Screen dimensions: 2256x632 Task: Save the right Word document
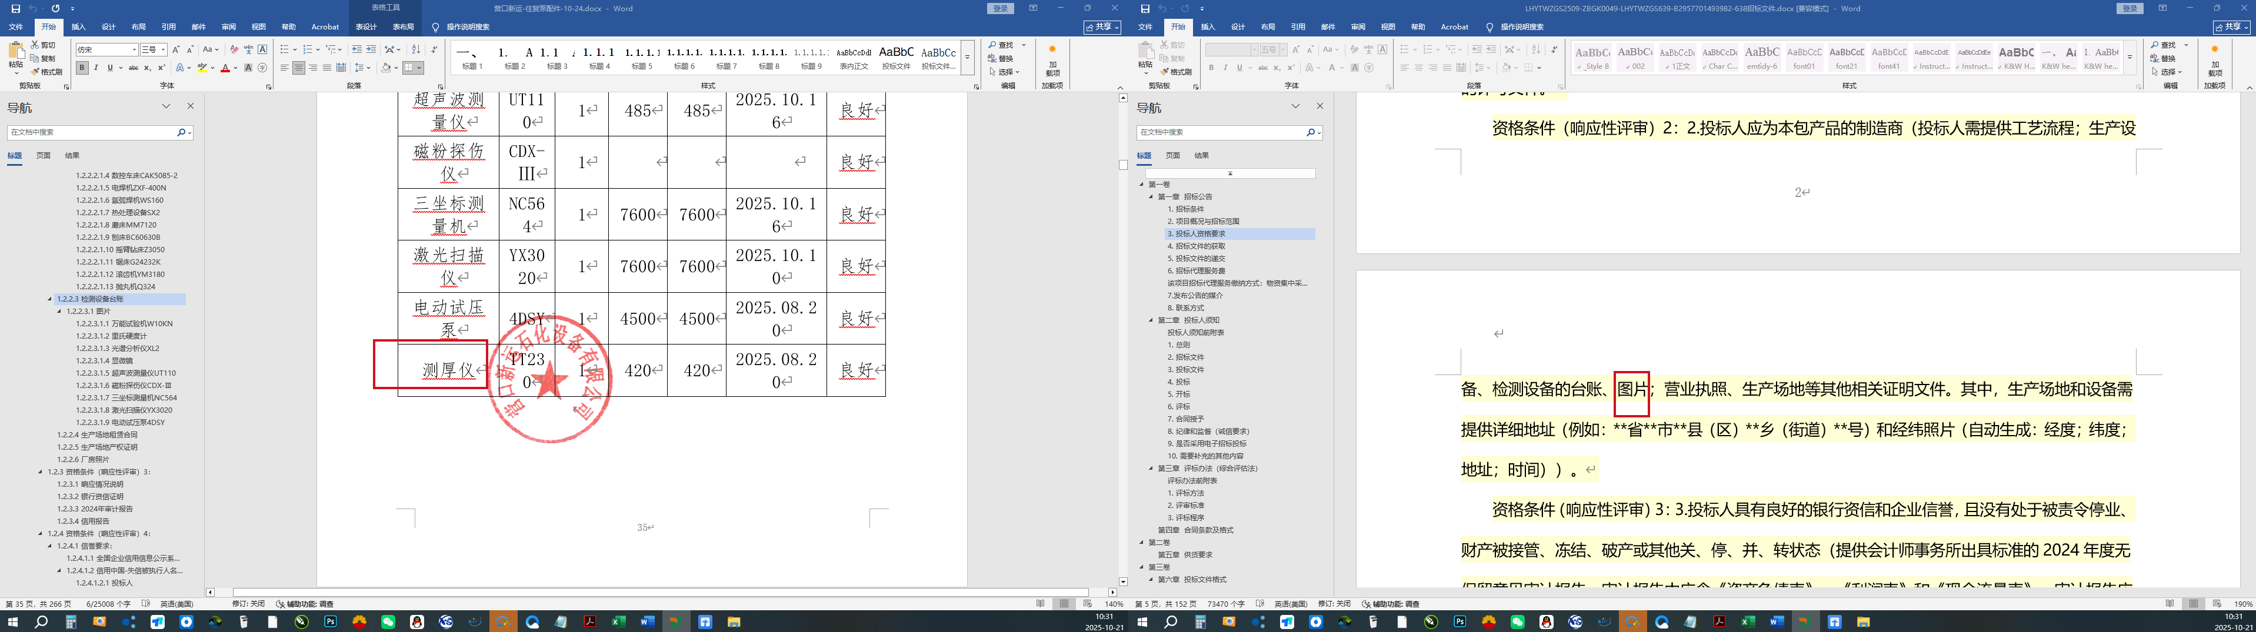pyautogui.click(x=1145, y=9)
